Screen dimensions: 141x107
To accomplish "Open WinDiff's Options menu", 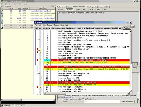I will pyautogui.click(x=56, y=25).
